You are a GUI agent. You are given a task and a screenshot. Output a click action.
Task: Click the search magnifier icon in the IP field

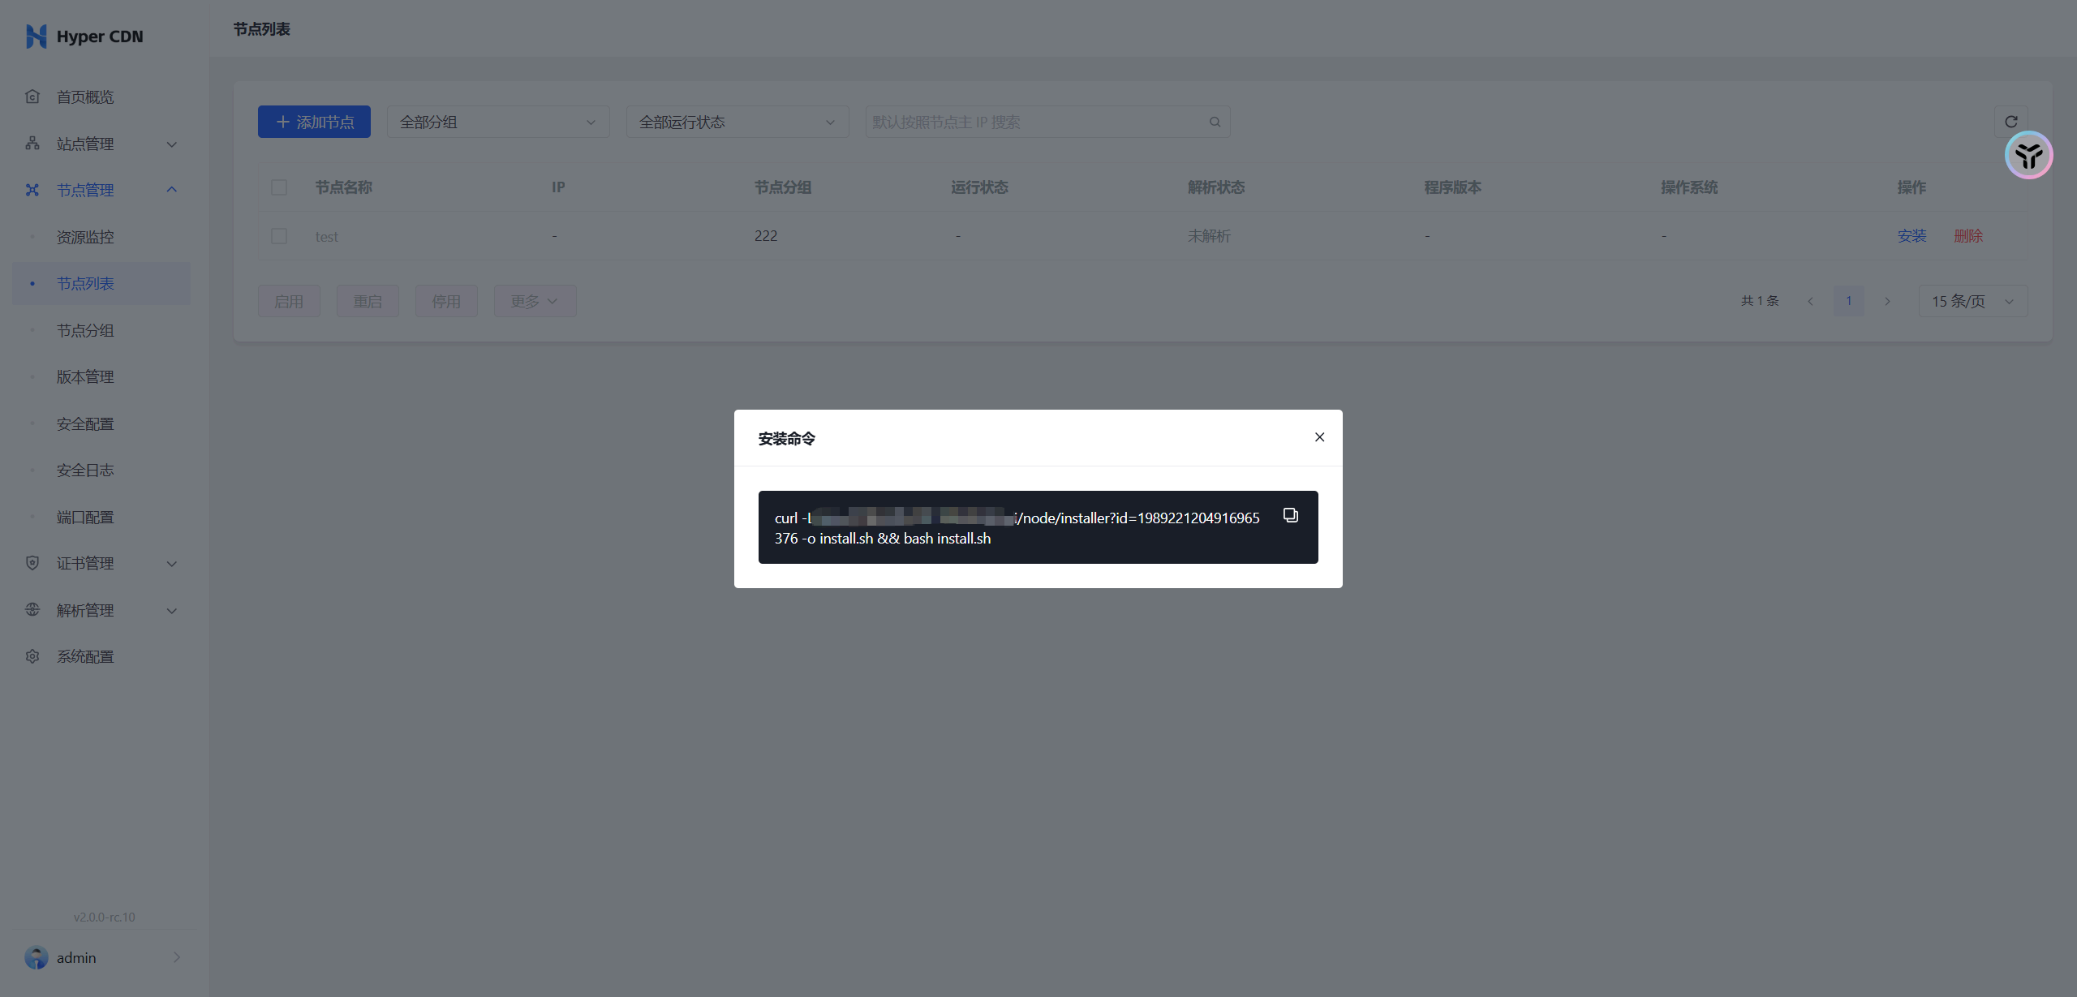click(1215, 122)
